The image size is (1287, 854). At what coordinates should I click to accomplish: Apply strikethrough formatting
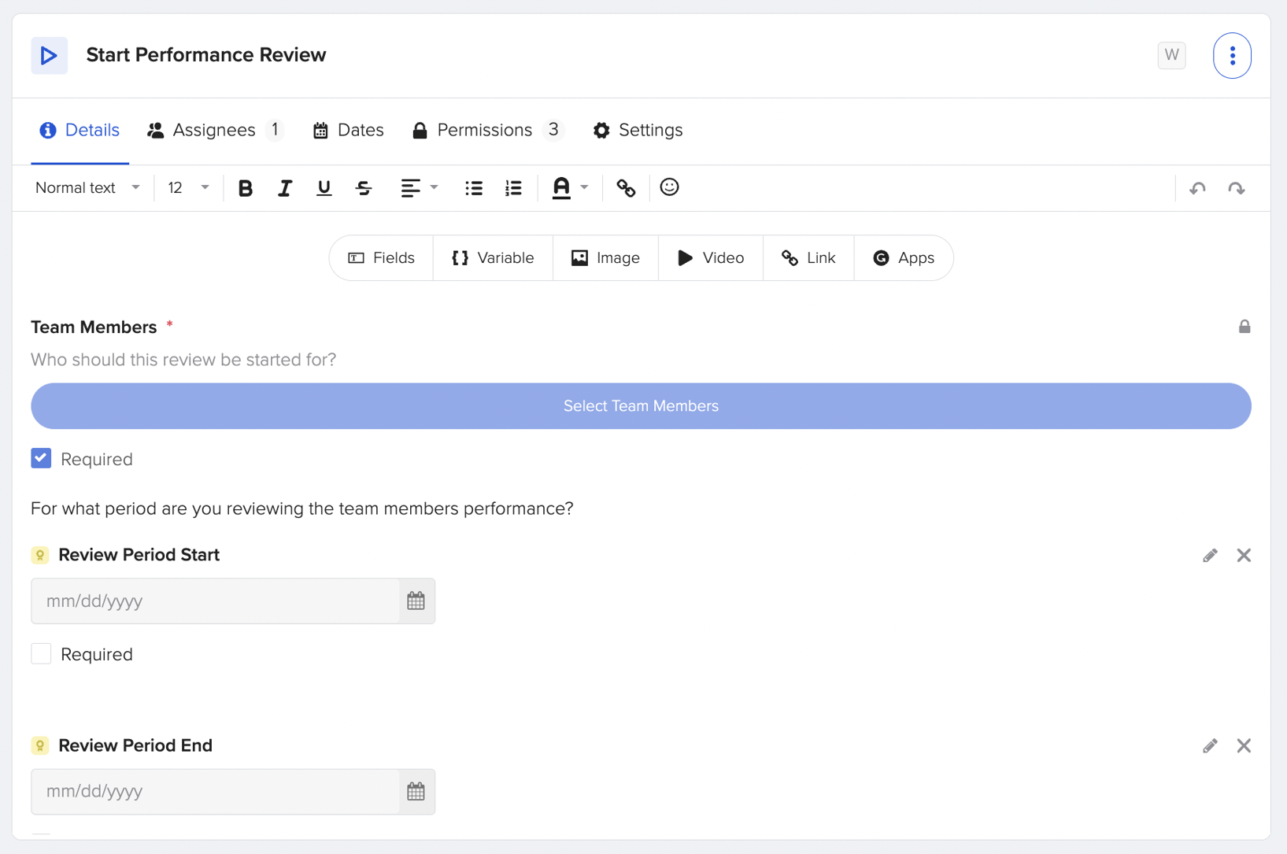(363, 187)
